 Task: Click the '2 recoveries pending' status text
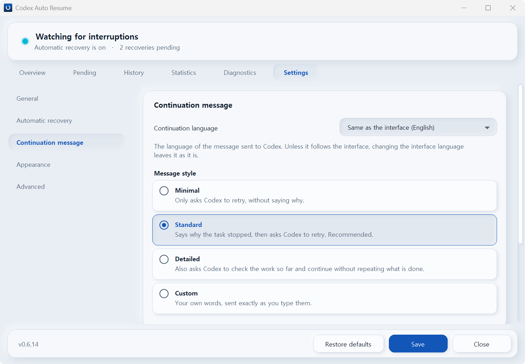pyautogui.click(x=150, y=48)
